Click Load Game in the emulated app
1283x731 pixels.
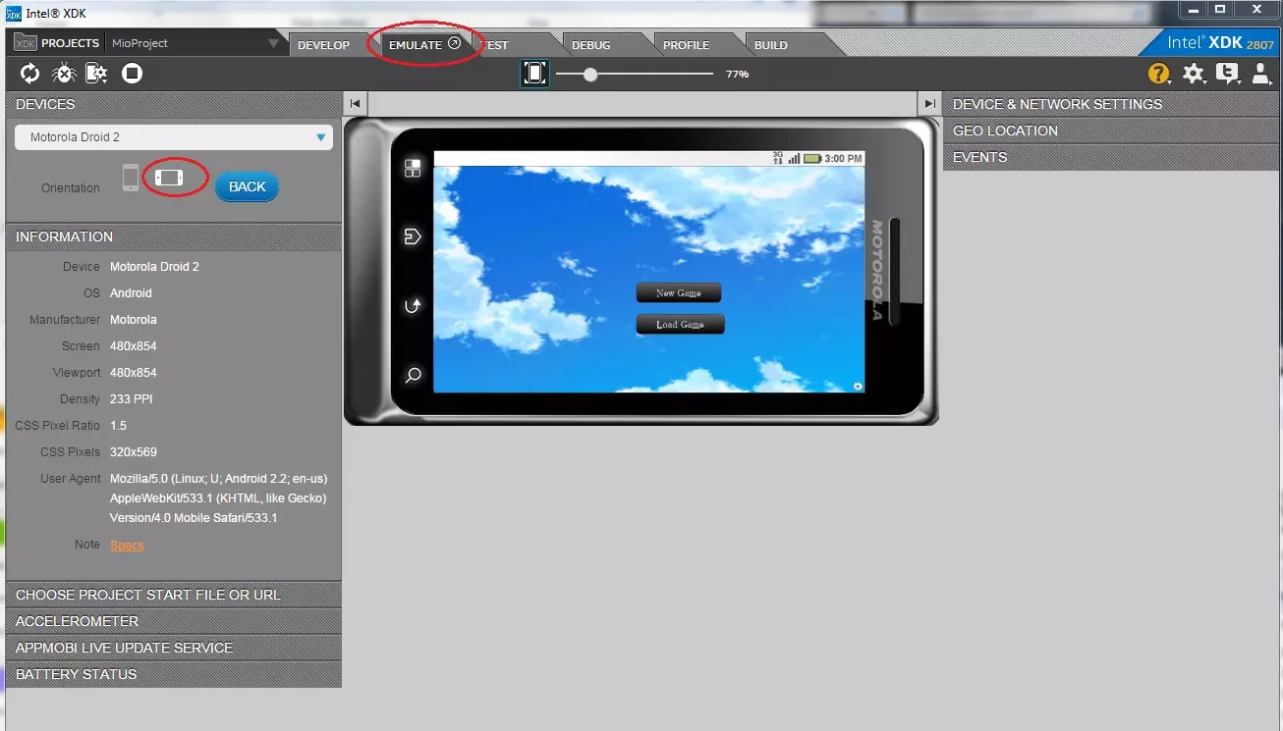point(680,324)
